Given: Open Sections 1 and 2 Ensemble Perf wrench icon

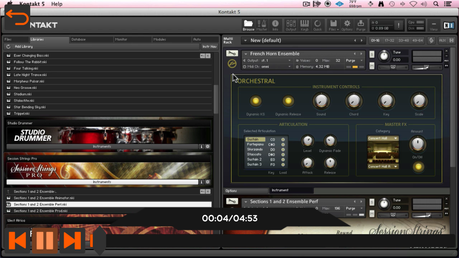Looking at the screenshot, I should [232, 201].
